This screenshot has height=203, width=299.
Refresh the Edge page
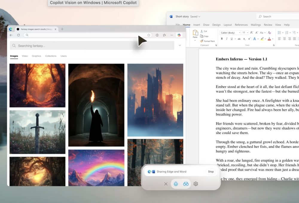tap(19, 35)
